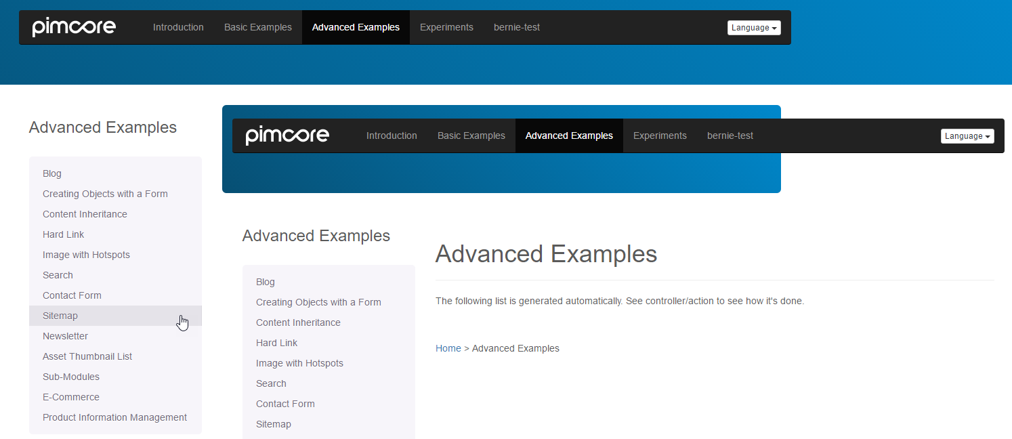This screenshot has width=1012, height=439.
Task: Open Blog in the outer left sidebar
Action: (52, 173)
